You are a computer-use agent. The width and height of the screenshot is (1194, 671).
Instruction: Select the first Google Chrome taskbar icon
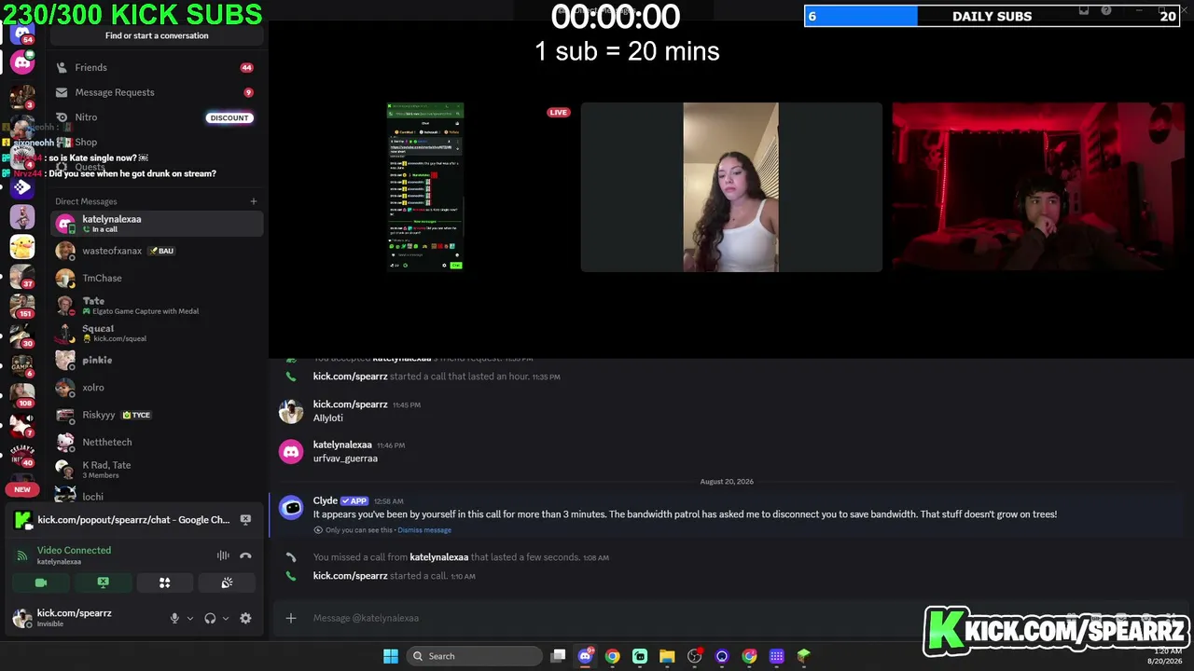(x=612, y=656)
